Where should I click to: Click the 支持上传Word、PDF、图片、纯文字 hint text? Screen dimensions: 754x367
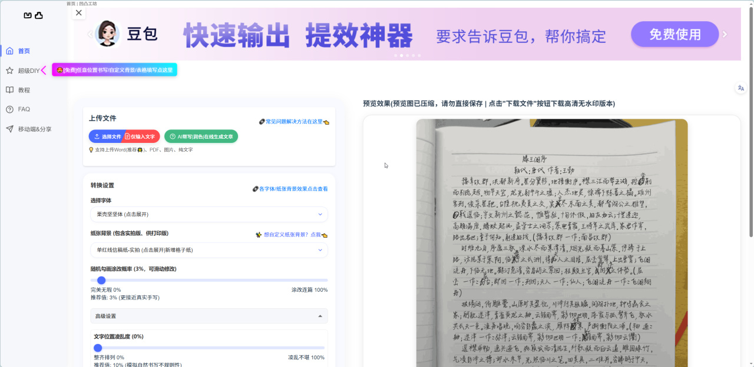144,150
